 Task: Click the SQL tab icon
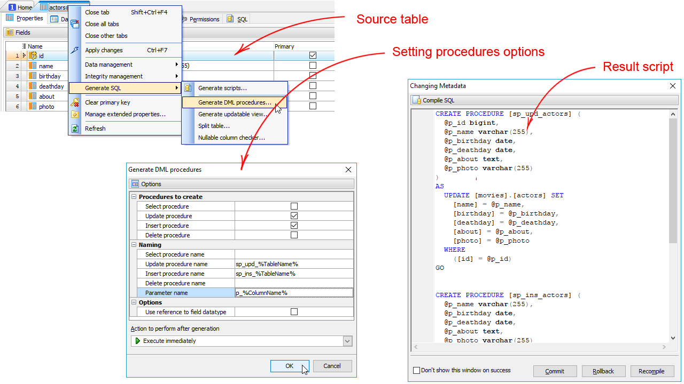pos(230,19)
